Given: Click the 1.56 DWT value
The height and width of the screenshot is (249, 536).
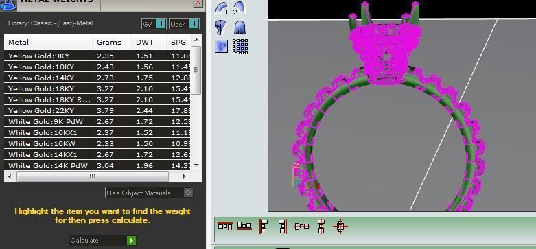Looking at the screenshot, I should click(144, 67).
